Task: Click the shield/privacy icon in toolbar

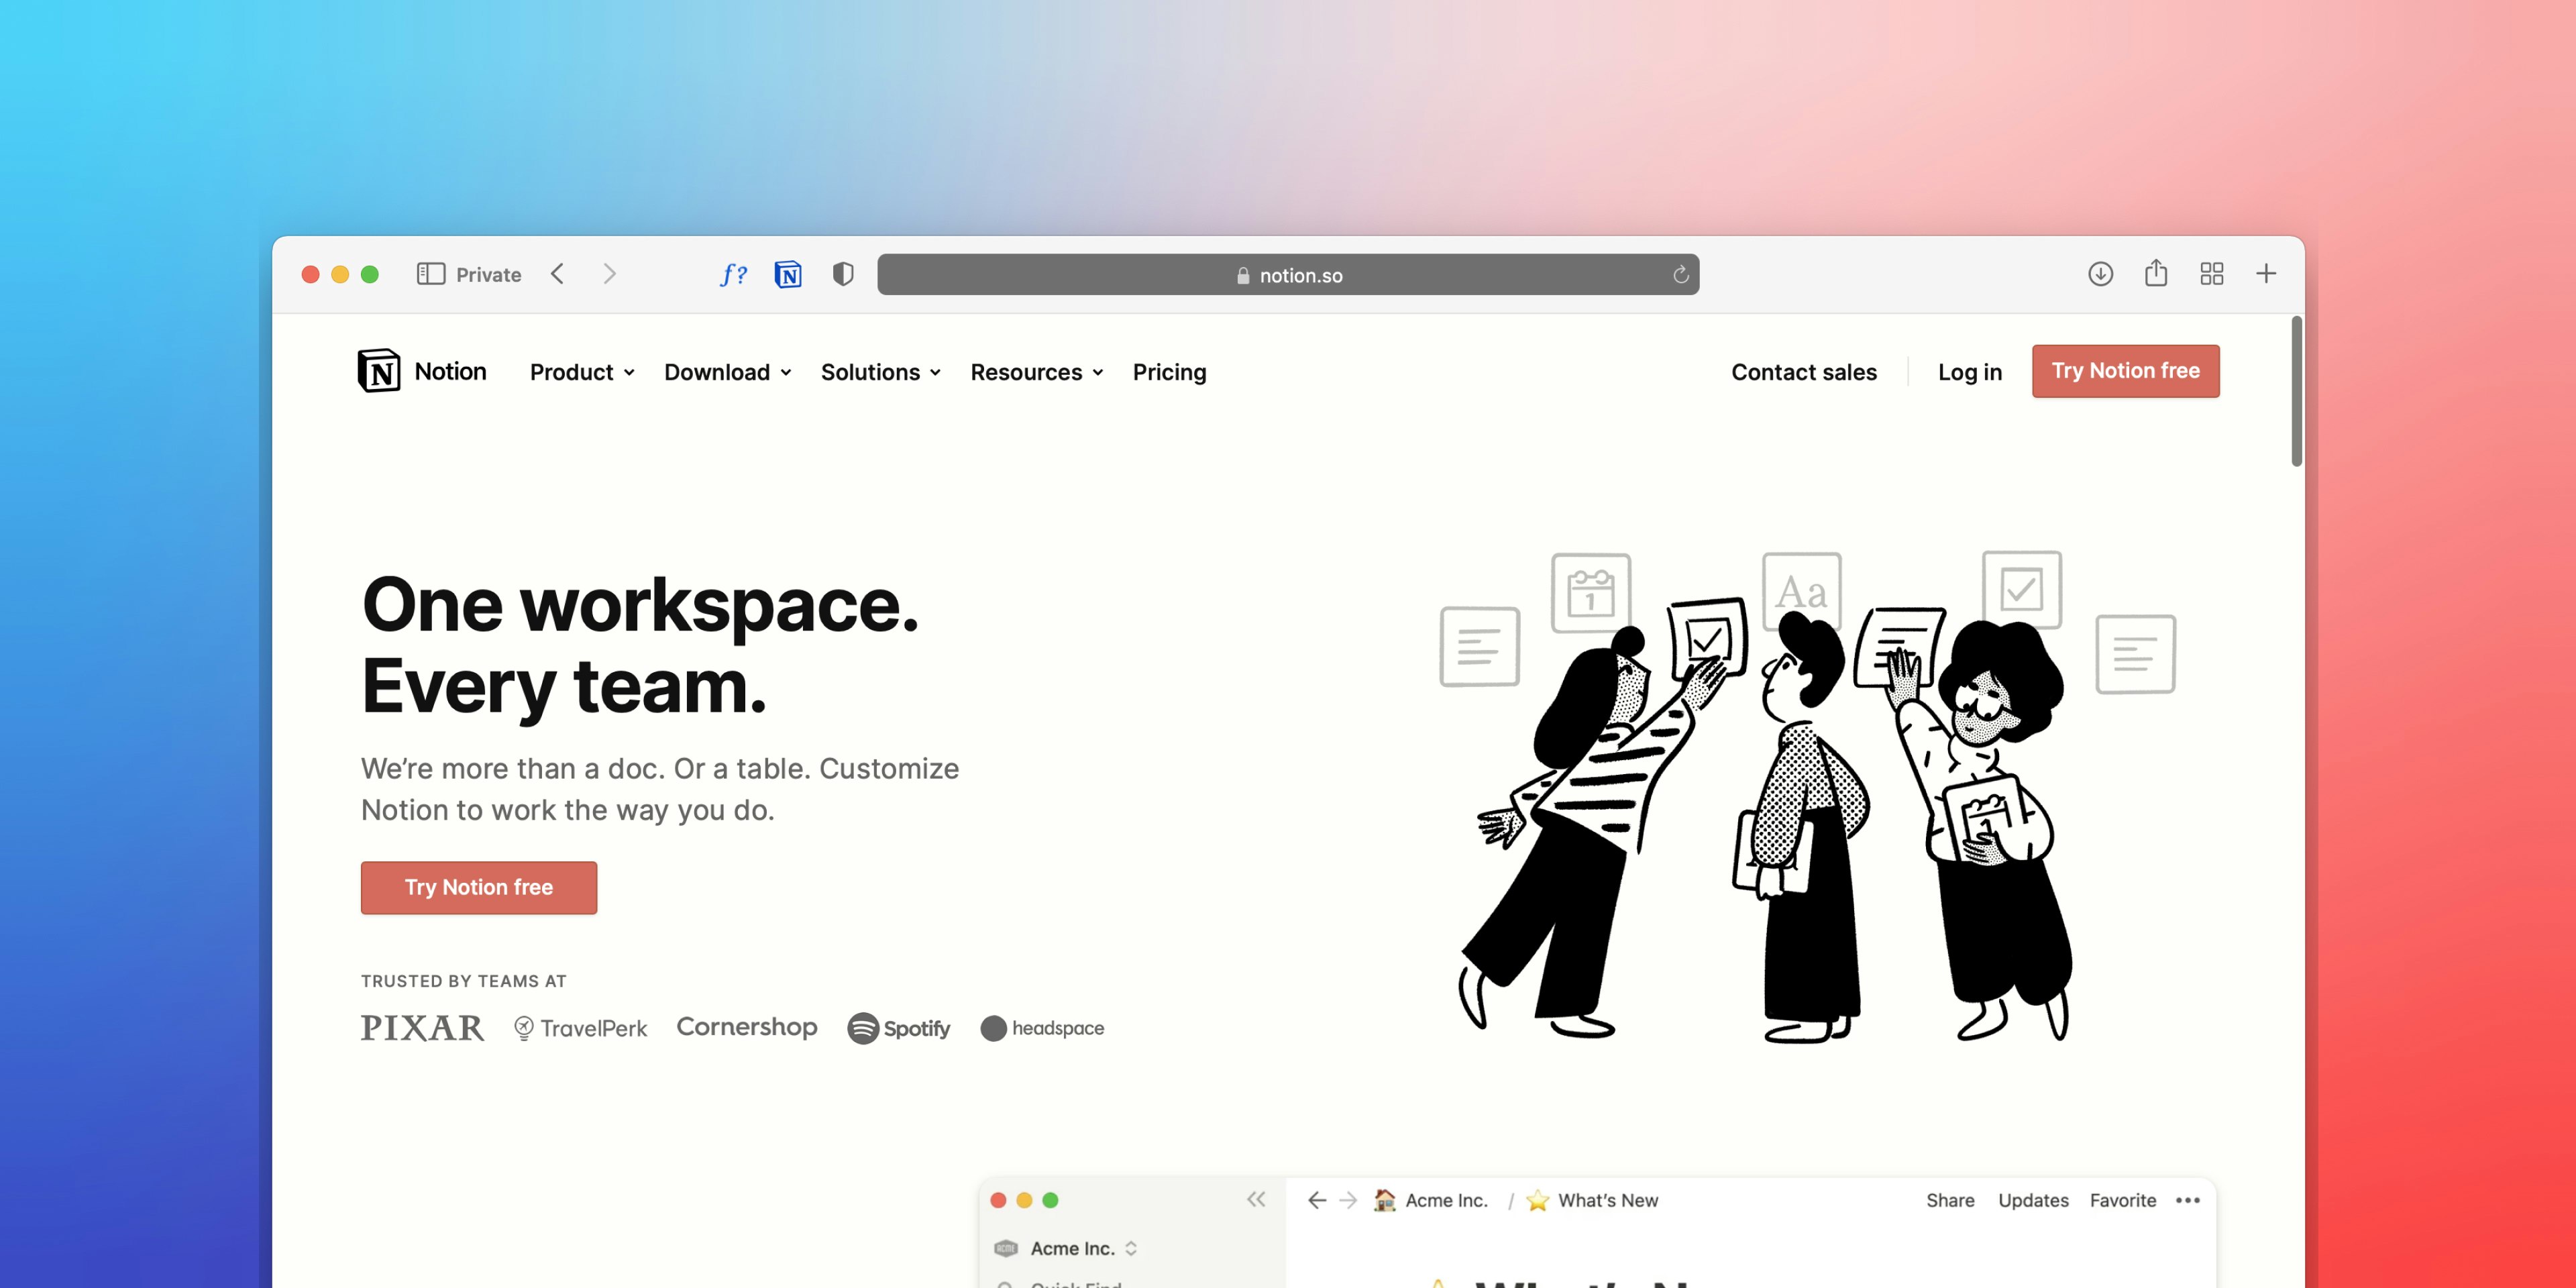Action: click(x=841, y=274)
